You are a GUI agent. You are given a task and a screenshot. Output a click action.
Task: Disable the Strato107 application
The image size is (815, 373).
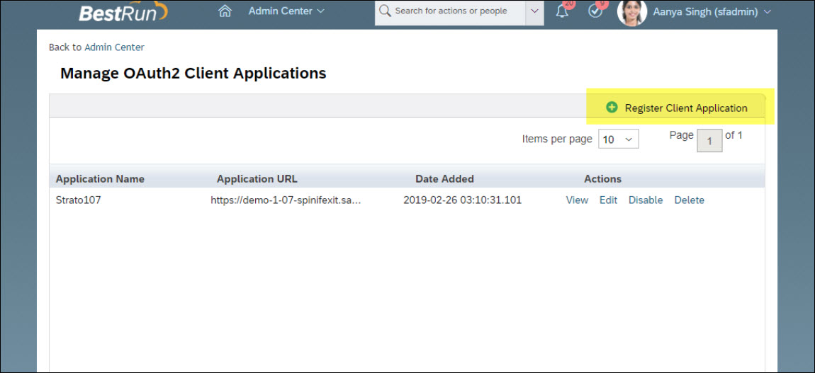(645, 200)
